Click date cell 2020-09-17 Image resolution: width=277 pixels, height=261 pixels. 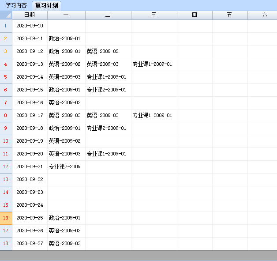[x=30, y=115]
